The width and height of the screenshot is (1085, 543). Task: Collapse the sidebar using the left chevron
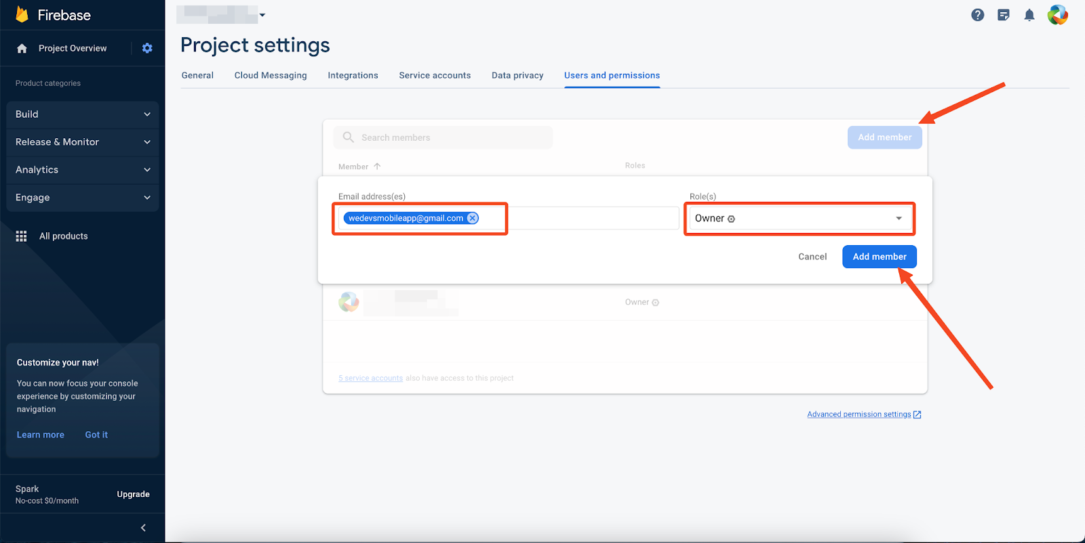[x=143, y=527]
